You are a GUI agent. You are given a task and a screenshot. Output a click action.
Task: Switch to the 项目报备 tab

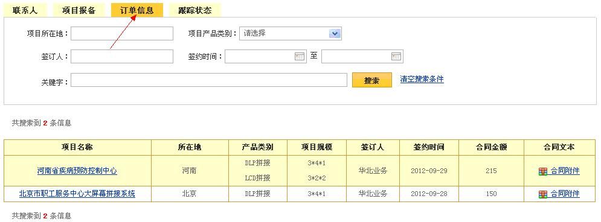click(x=79, y=10)
